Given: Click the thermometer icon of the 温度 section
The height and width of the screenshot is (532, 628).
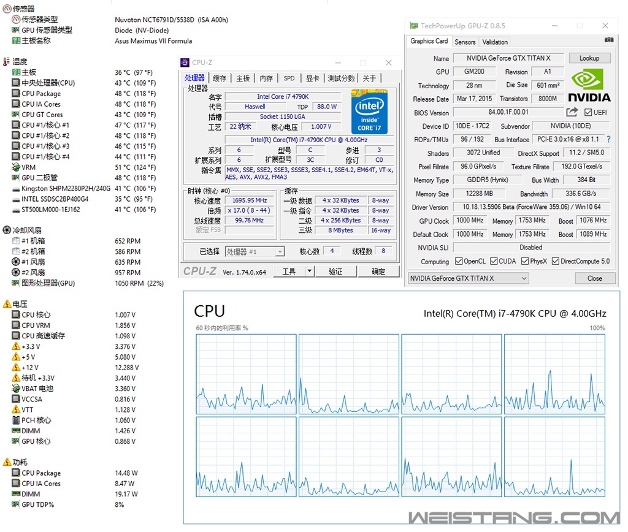Looking at the screenshot, I should [x=6, y=61].
